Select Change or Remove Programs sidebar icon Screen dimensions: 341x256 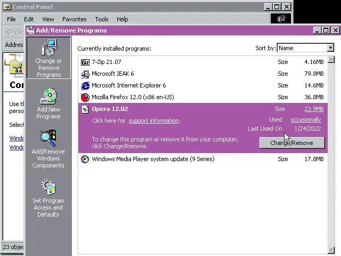[48, 58]
